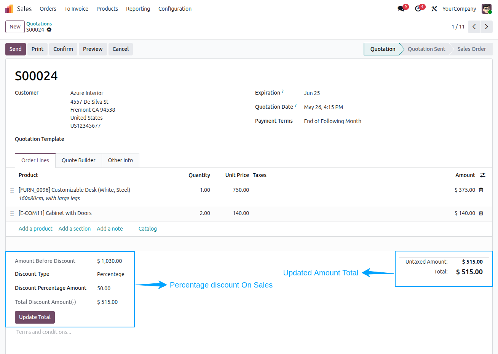Click the Send button
The width and height of the screenshot is (498, 354).
pos(16,49)
